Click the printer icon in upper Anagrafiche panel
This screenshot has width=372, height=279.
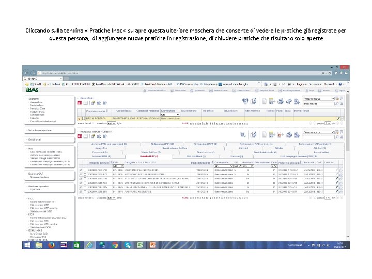[x=281, y=101]
